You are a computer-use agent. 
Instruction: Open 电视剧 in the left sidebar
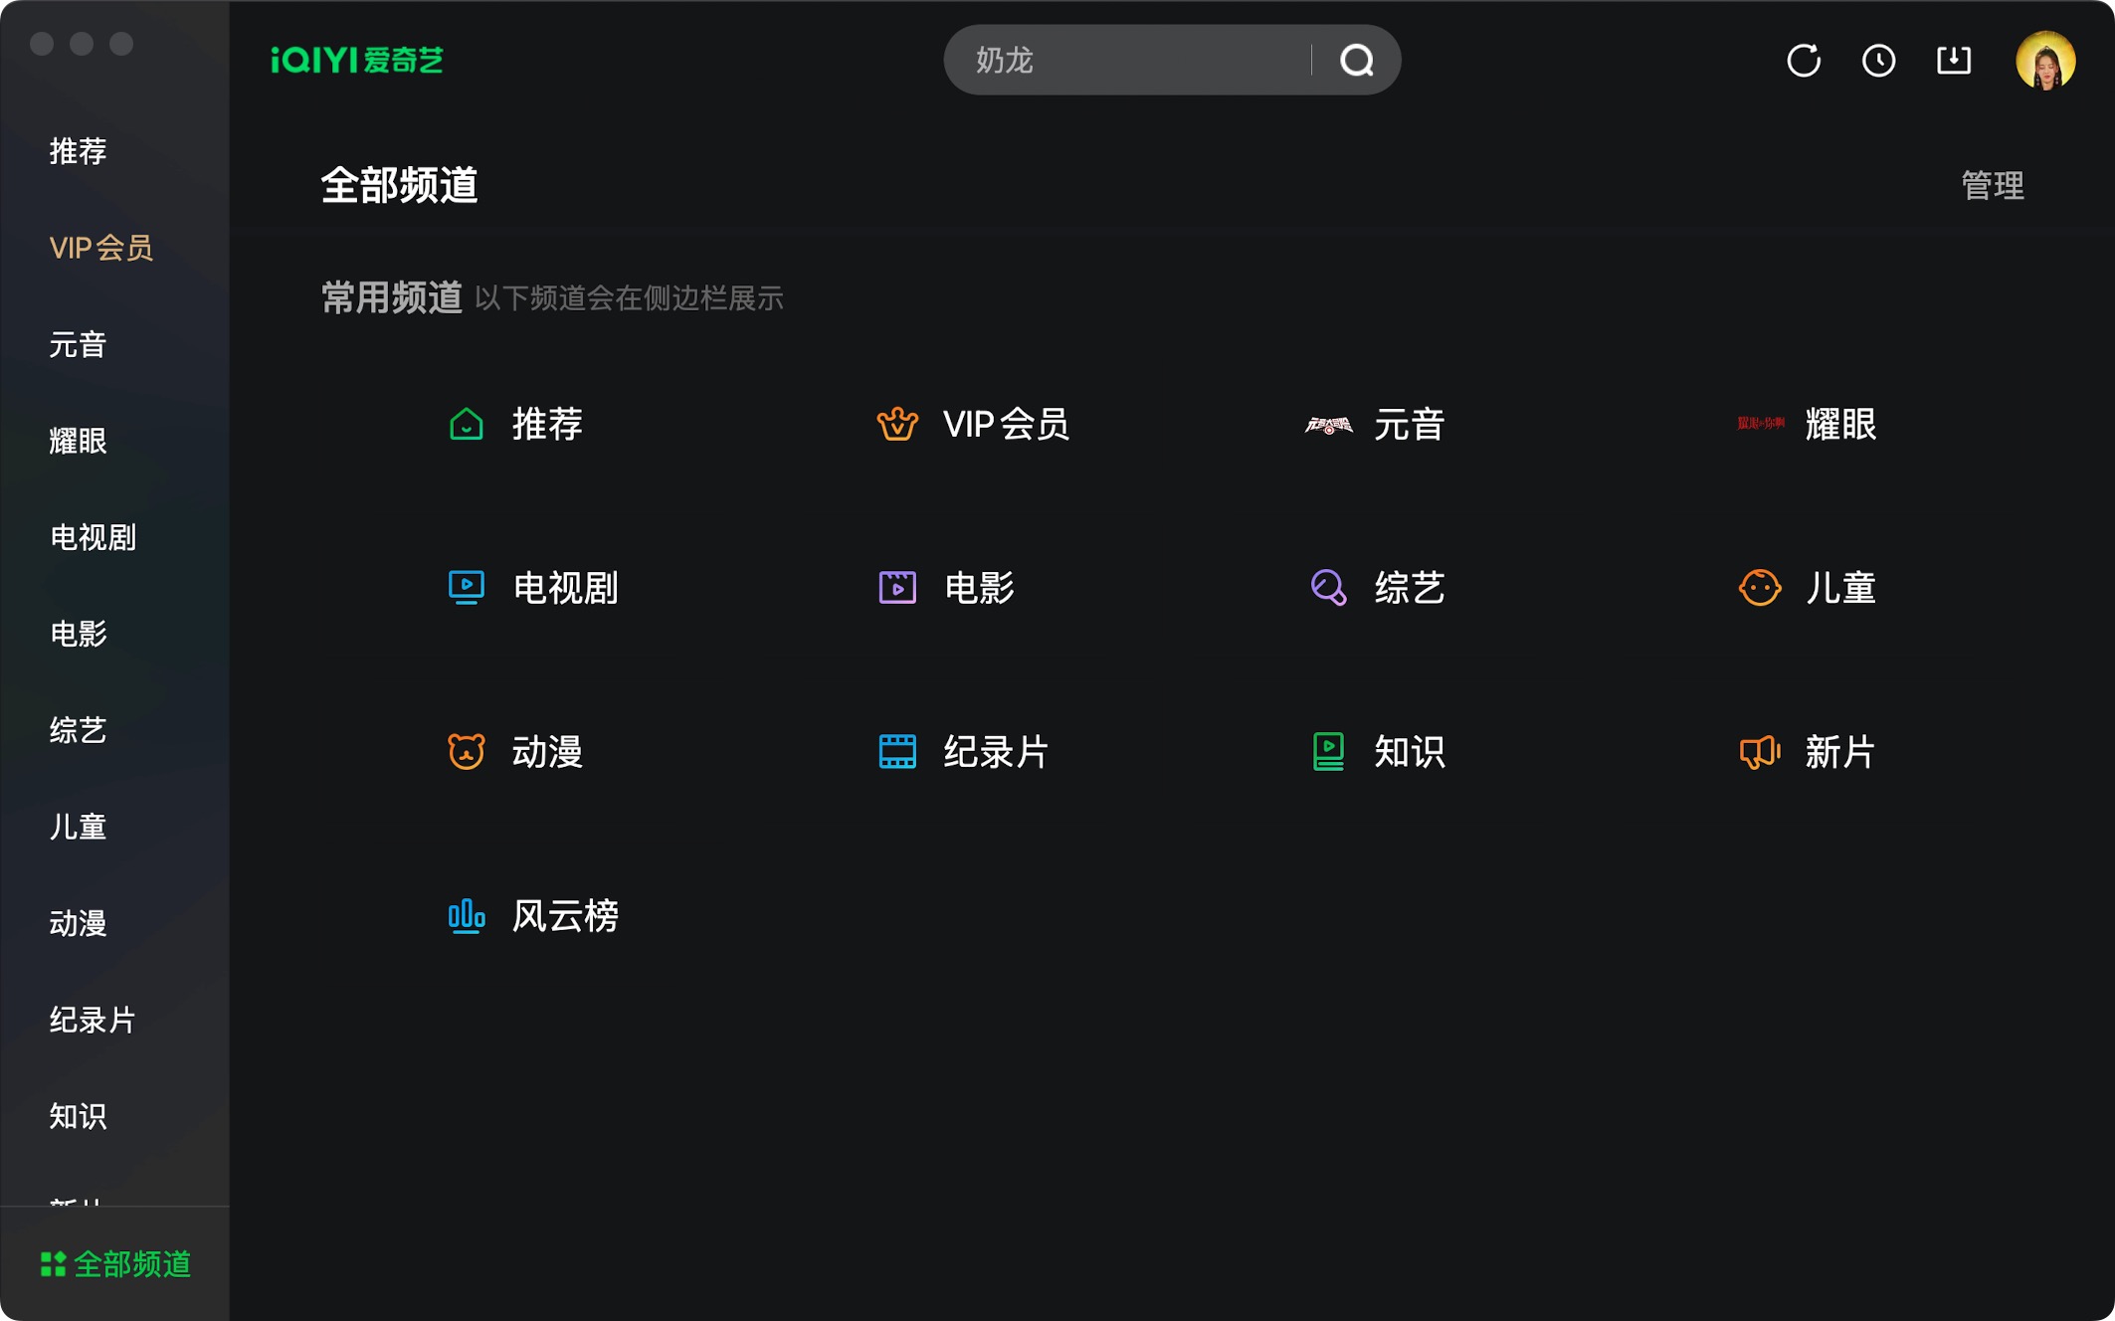click(x=93, y=538)
